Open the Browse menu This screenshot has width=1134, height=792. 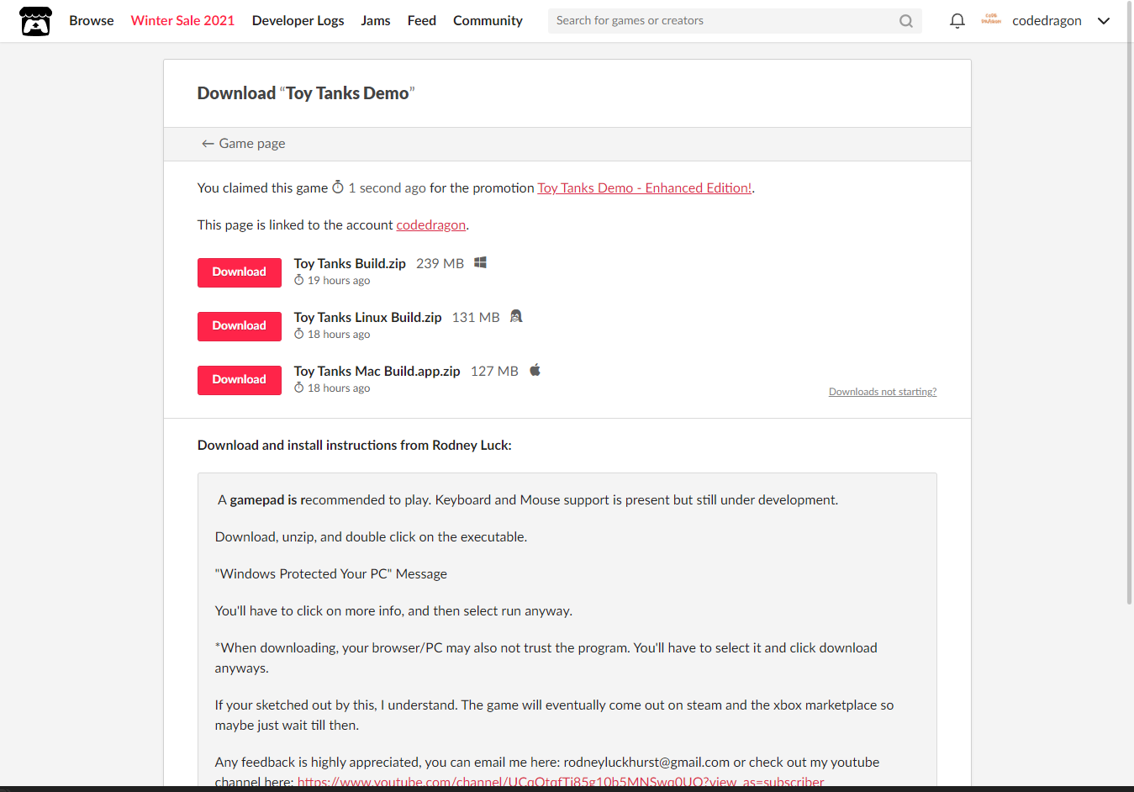(x=92, y=21)
